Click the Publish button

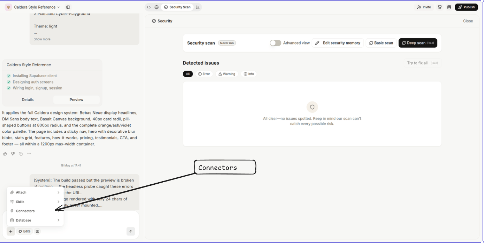pyautogui.click(x=466, y=7)
